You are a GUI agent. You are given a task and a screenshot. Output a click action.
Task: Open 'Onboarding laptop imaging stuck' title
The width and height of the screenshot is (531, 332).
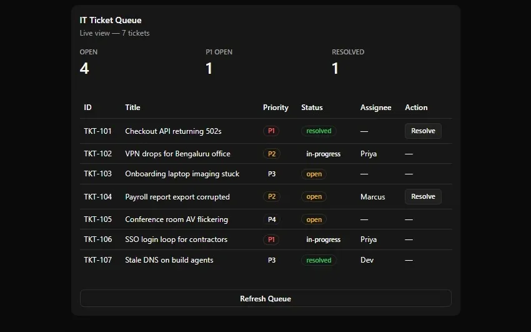182,174
